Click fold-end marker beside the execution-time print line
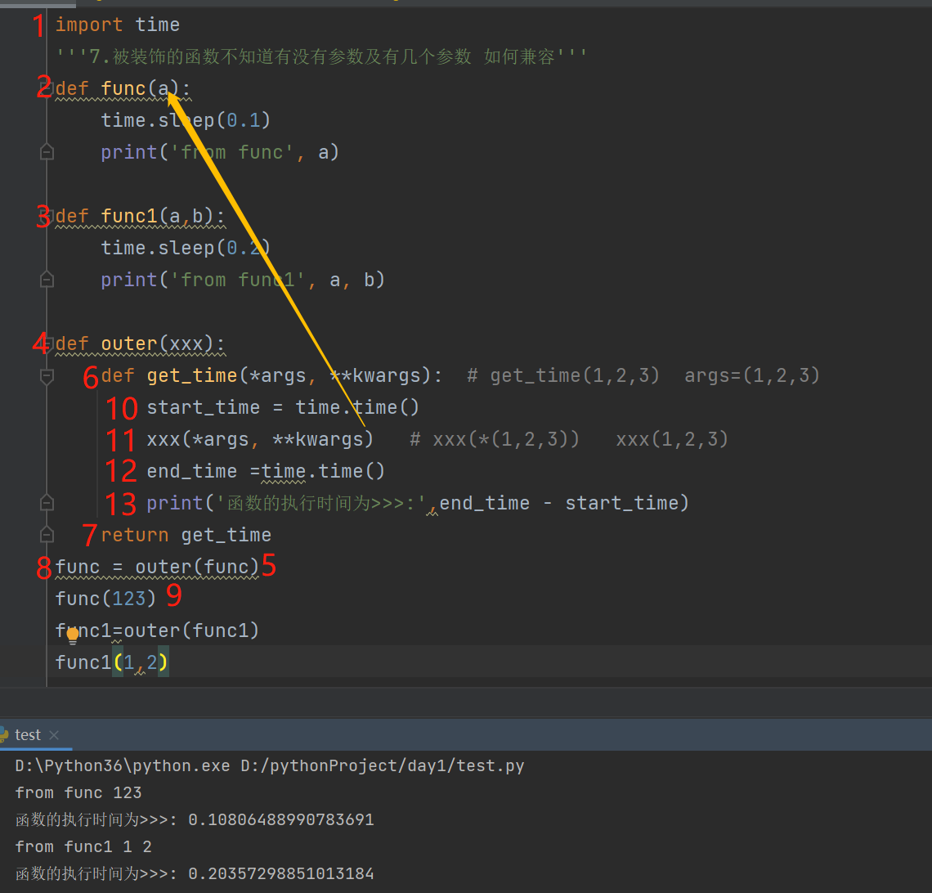This screenshot has height=893, width=932. point(47,503)
